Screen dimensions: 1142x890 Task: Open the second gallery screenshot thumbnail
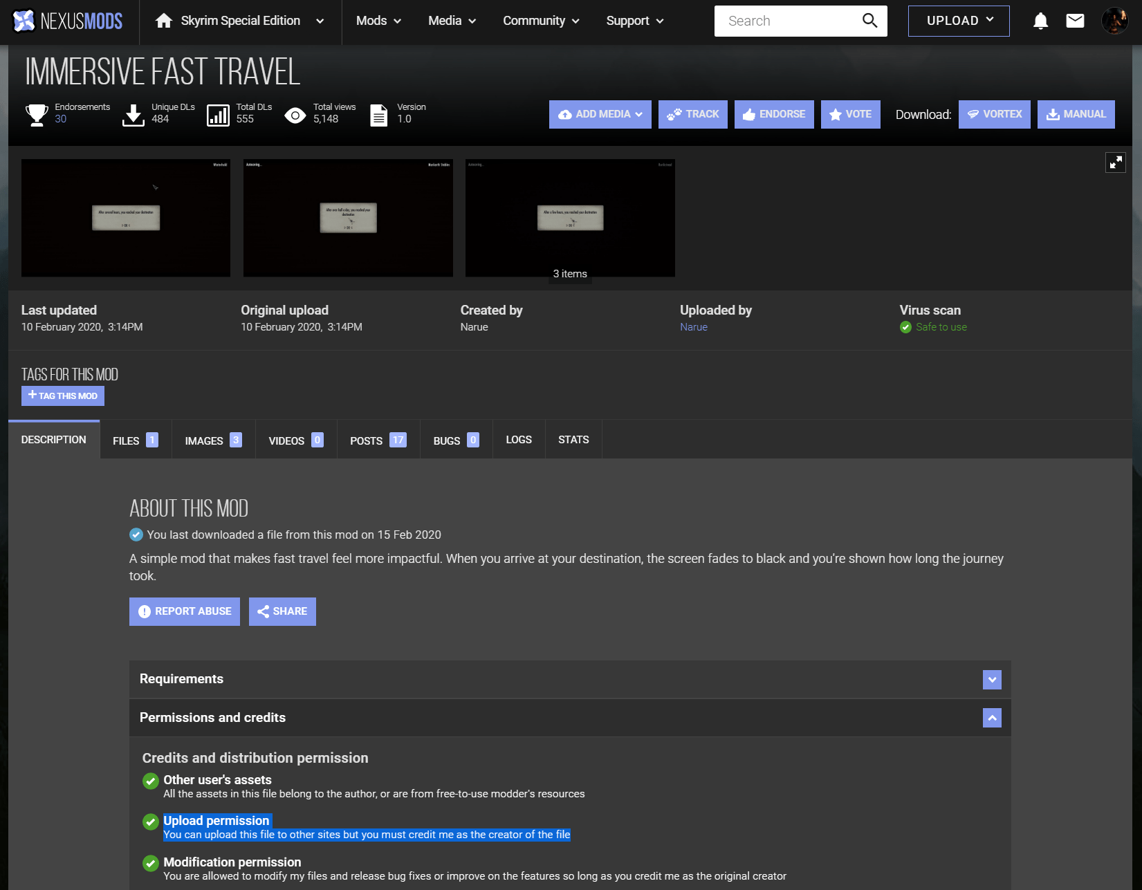(x=348, y=218)
